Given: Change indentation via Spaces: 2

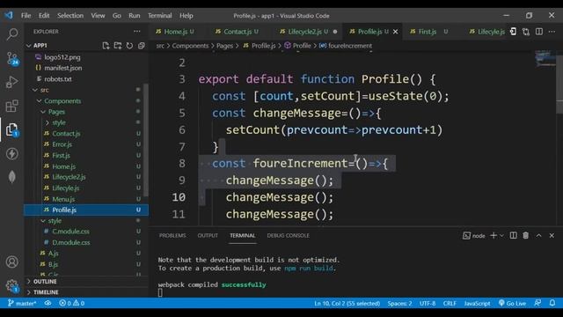Looking at the screenshot, I should point(399,303).
